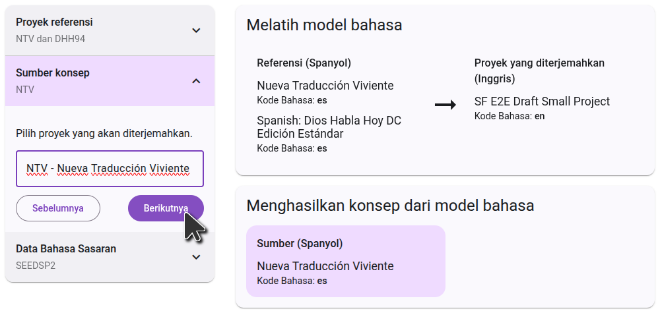Image resolution: width=660 pixels, height=313 pixels.
Task: Click the NTV project selection field
Action: click(x=110, y=169)
